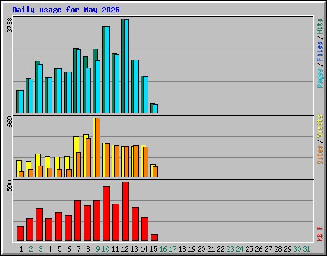This screenshot has width=327, height=256.
Task: Click day 9 on the x-axis
Action: (98, 249)
